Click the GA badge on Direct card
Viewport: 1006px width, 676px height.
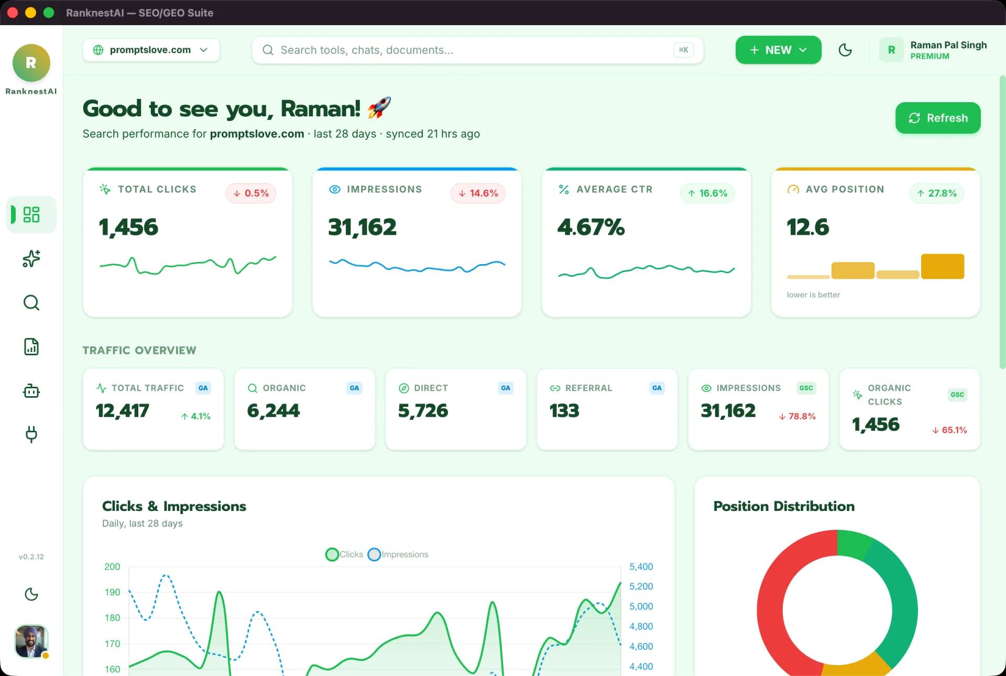[506, 388]
